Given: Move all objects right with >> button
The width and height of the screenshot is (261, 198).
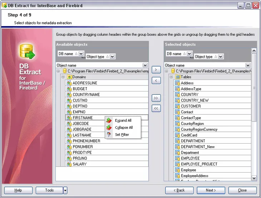Looking at the screenshot, I should click(156, 98).
